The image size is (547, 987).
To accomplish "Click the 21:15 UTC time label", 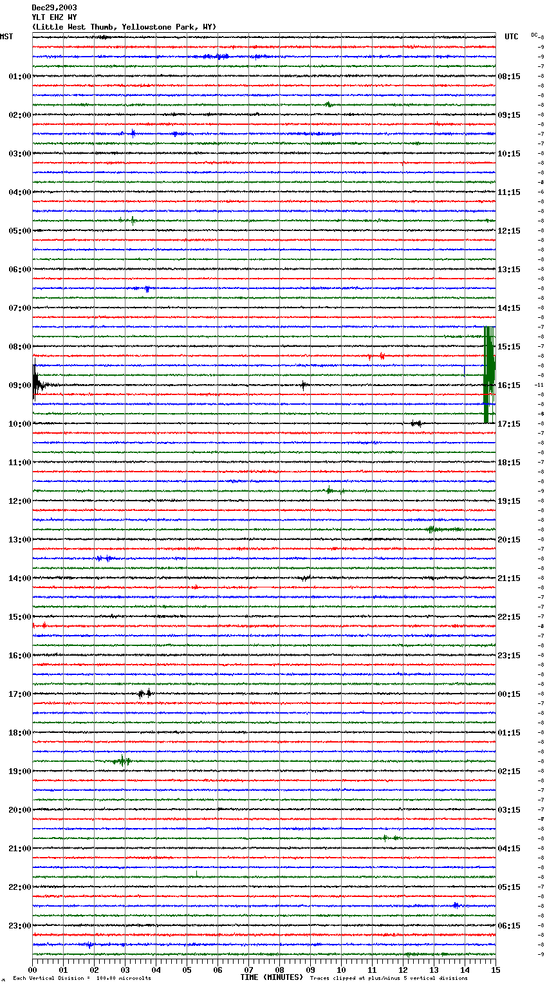I will [509, 578].
